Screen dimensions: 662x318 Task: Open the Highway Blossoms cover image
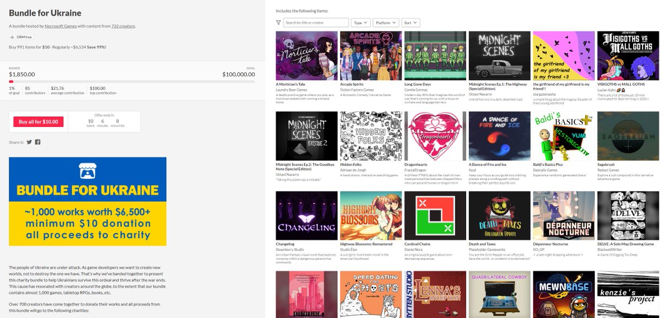[371, 216]
